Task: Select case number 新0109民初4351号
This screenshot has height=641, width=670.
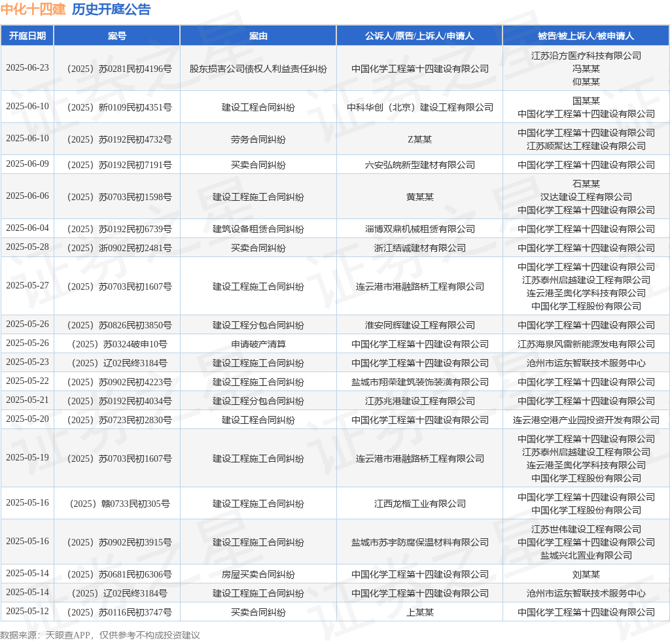Action: point(120,107)
